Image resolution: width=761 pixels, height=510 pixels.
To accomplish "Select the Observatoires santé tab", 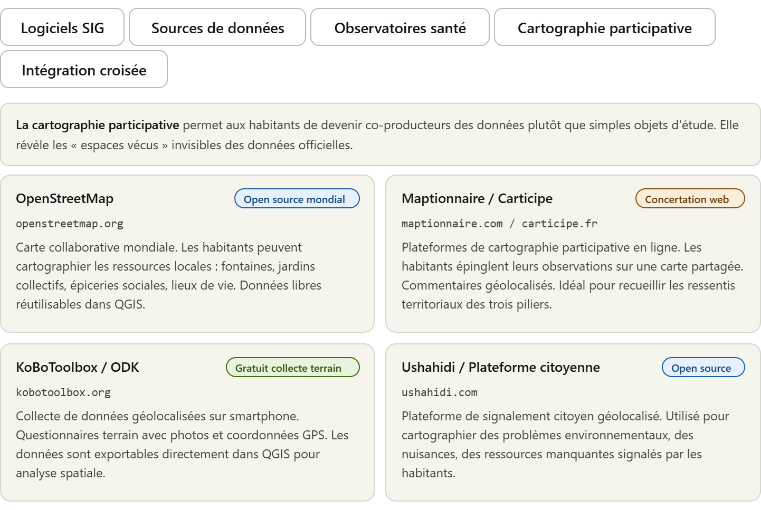I will [x=399, y=27].
